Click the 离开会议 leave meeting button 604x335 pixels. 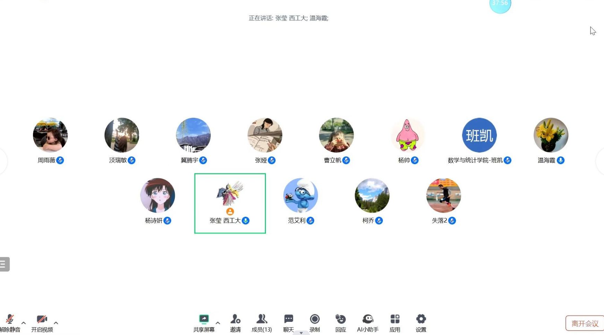click(x=585, y=324)
